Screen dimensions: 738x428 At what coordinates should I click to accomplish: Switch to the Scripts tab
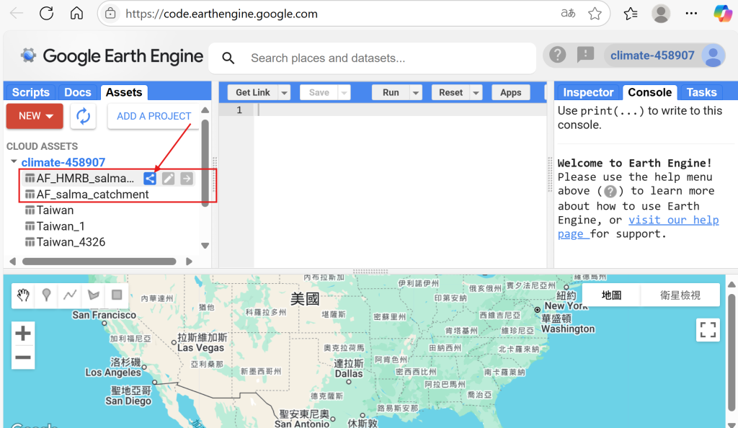coord(30,92)
